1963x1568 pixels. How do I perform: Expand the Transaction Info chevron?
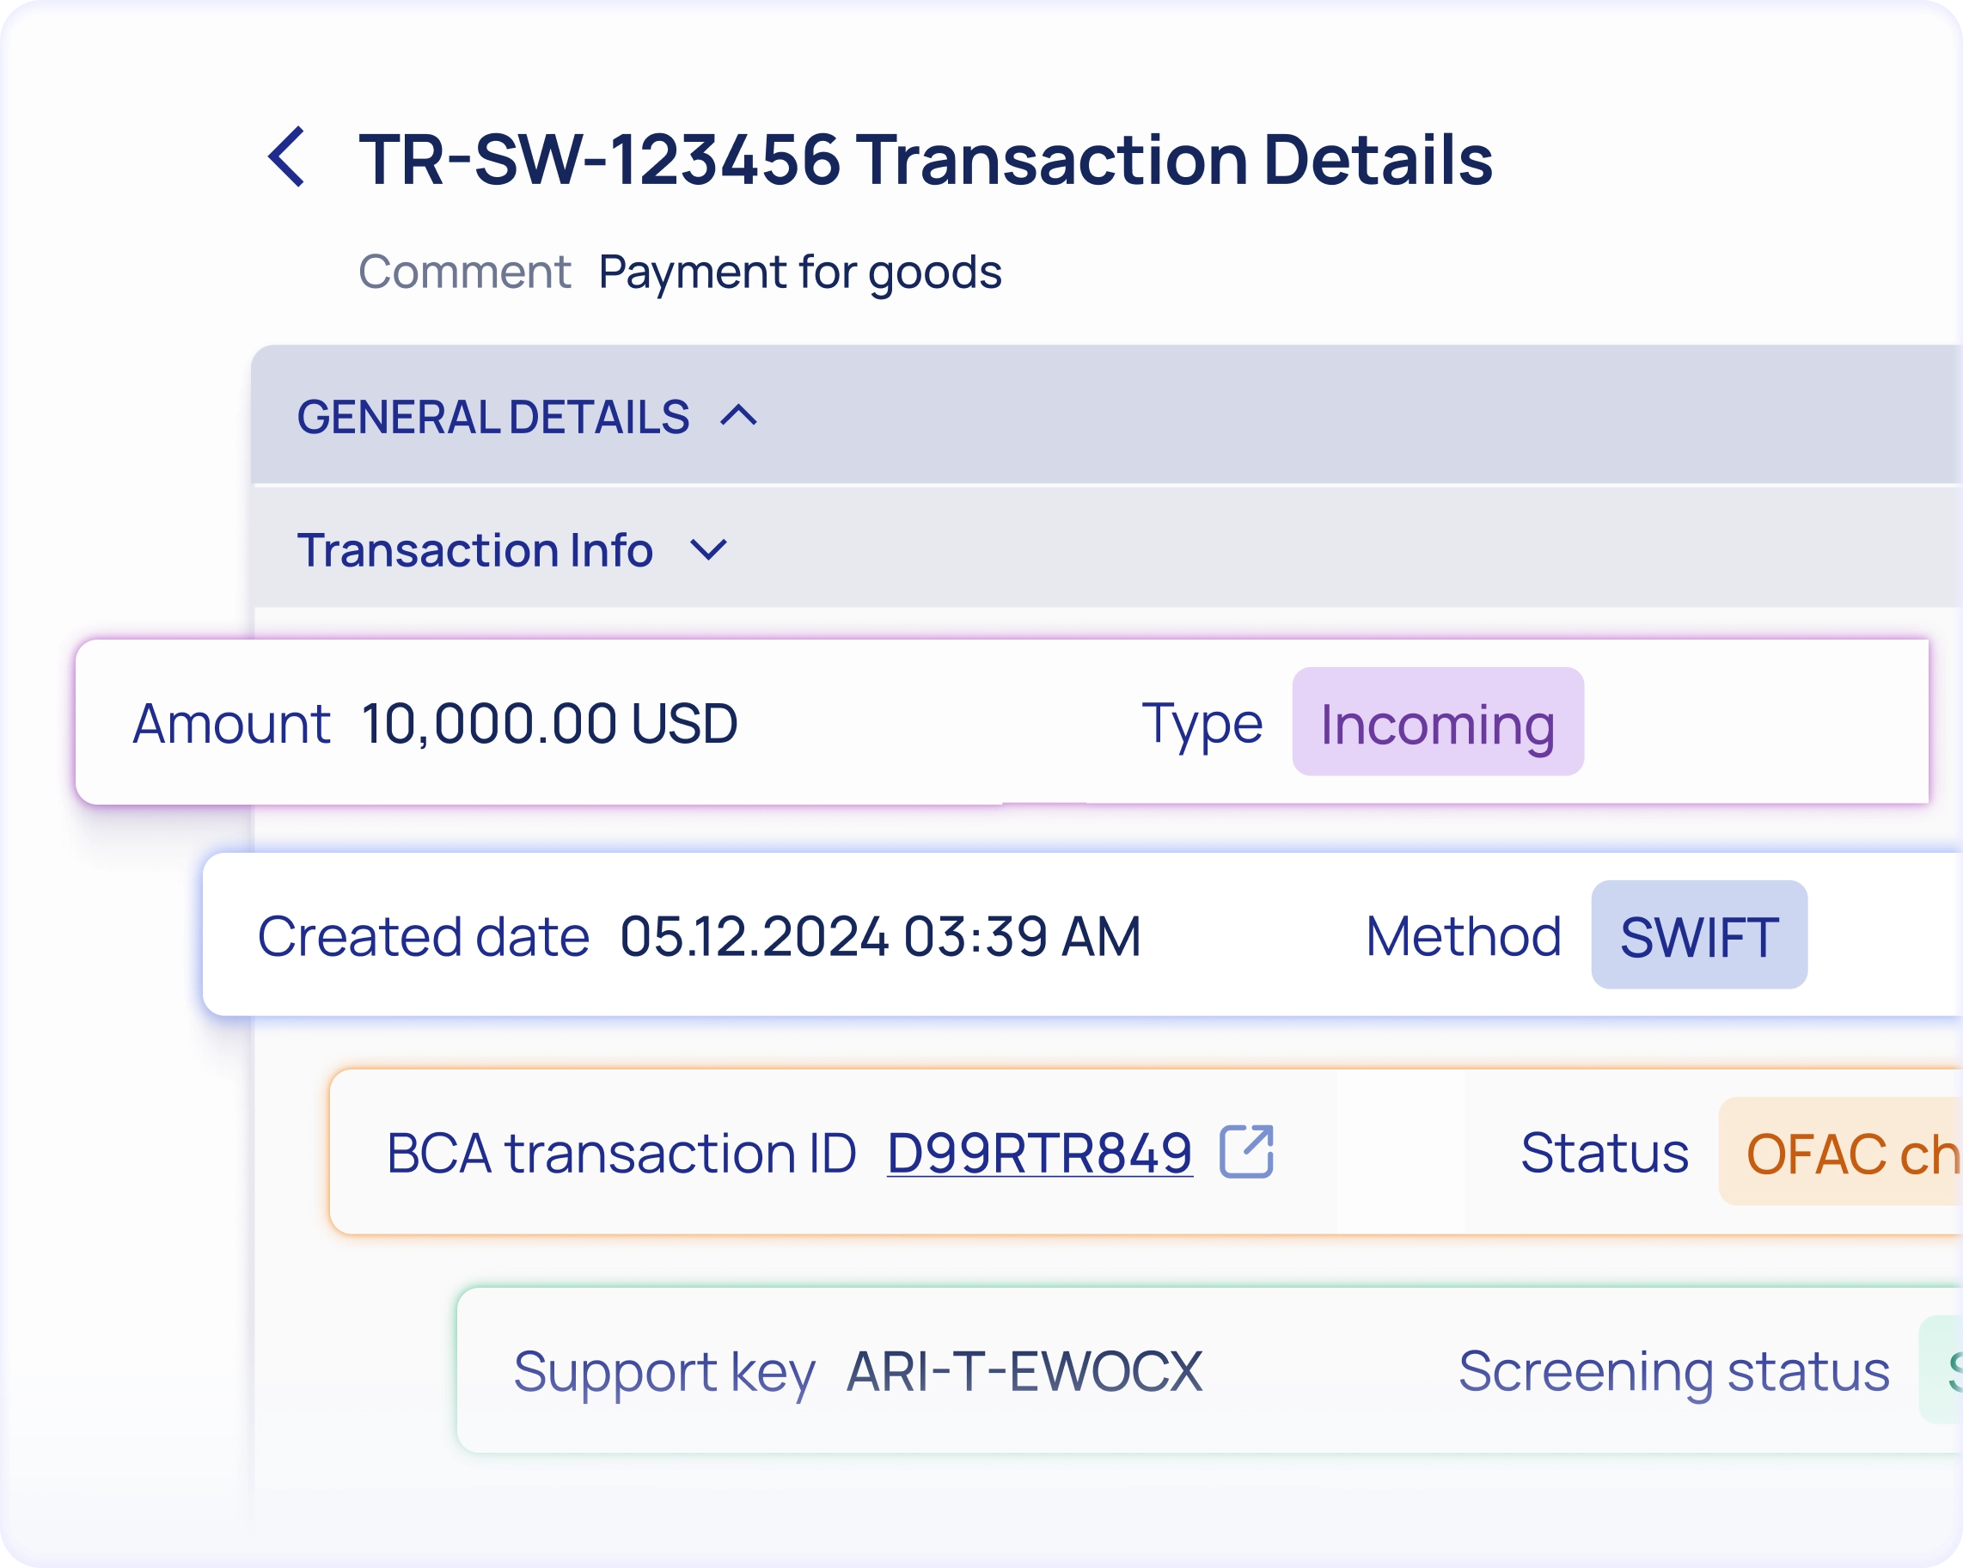click(x=708, y=550)
